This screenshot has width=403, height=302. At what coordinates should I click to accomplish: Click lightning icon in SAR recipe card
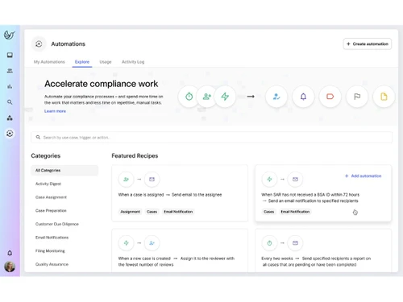click(269, 179)
